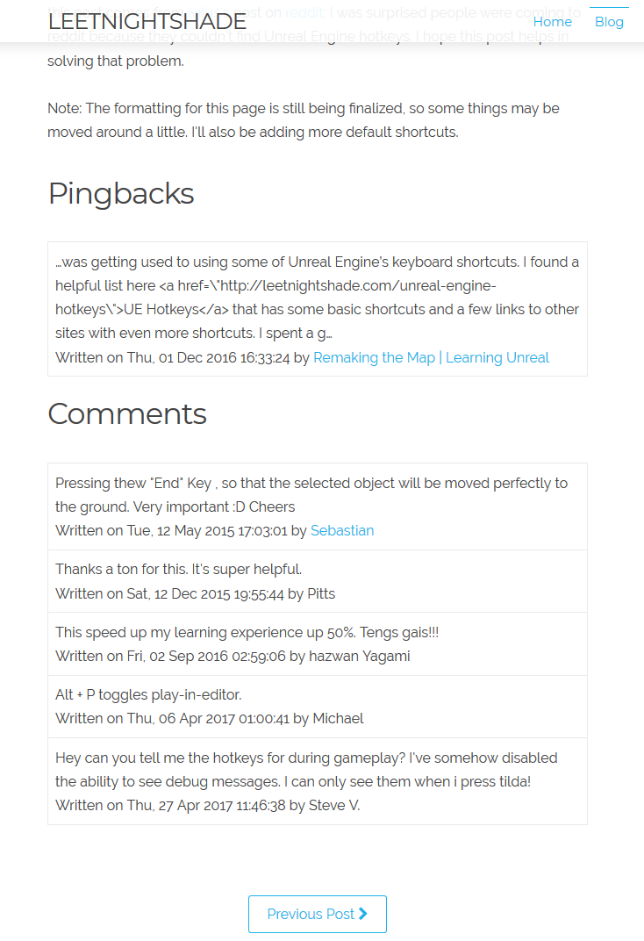Screen dimensions: 644x941
Task: Visit commenter Sebastian's linked name
Action: pyautogui.click(x=342, y=530)
